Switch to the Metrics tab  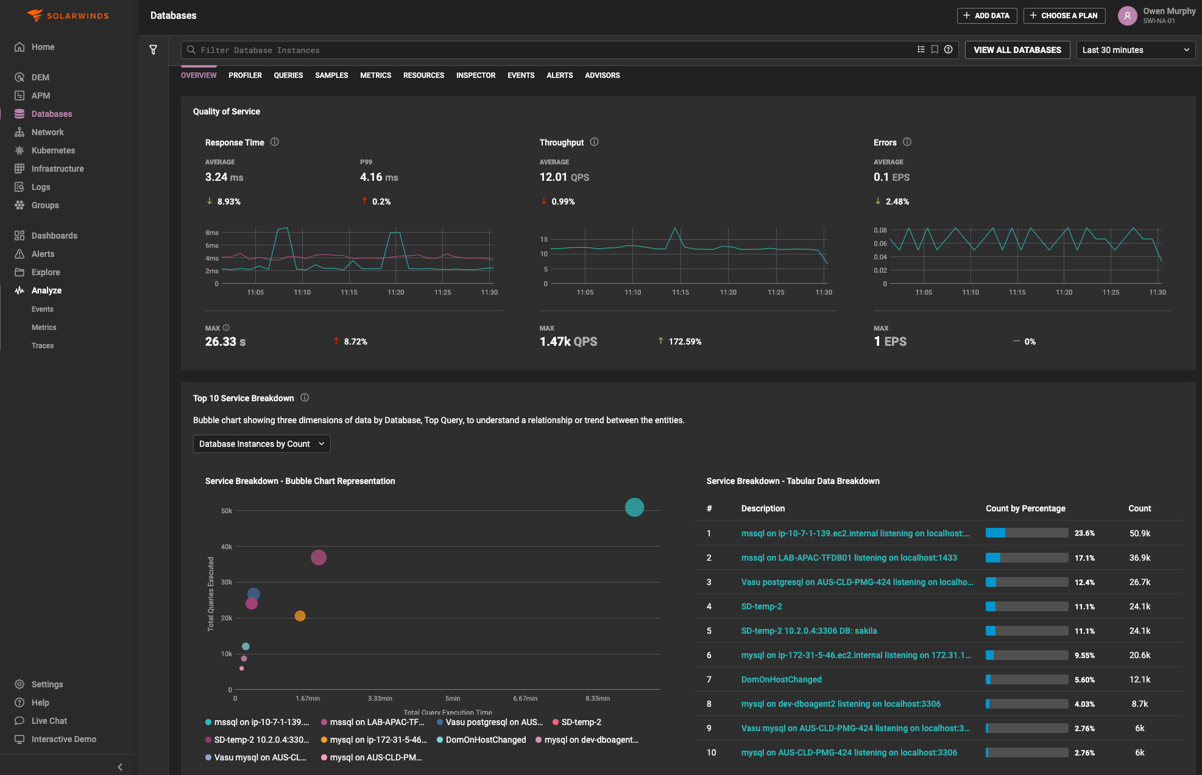click(x=375, y=75)
